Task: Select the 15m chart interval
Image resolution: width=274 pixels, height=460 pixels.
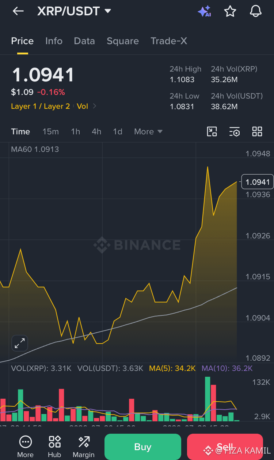Action: (50, 131)
